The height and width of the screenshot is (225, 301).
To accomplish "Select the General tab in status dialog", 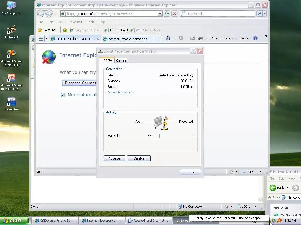I will click(107, 60).
